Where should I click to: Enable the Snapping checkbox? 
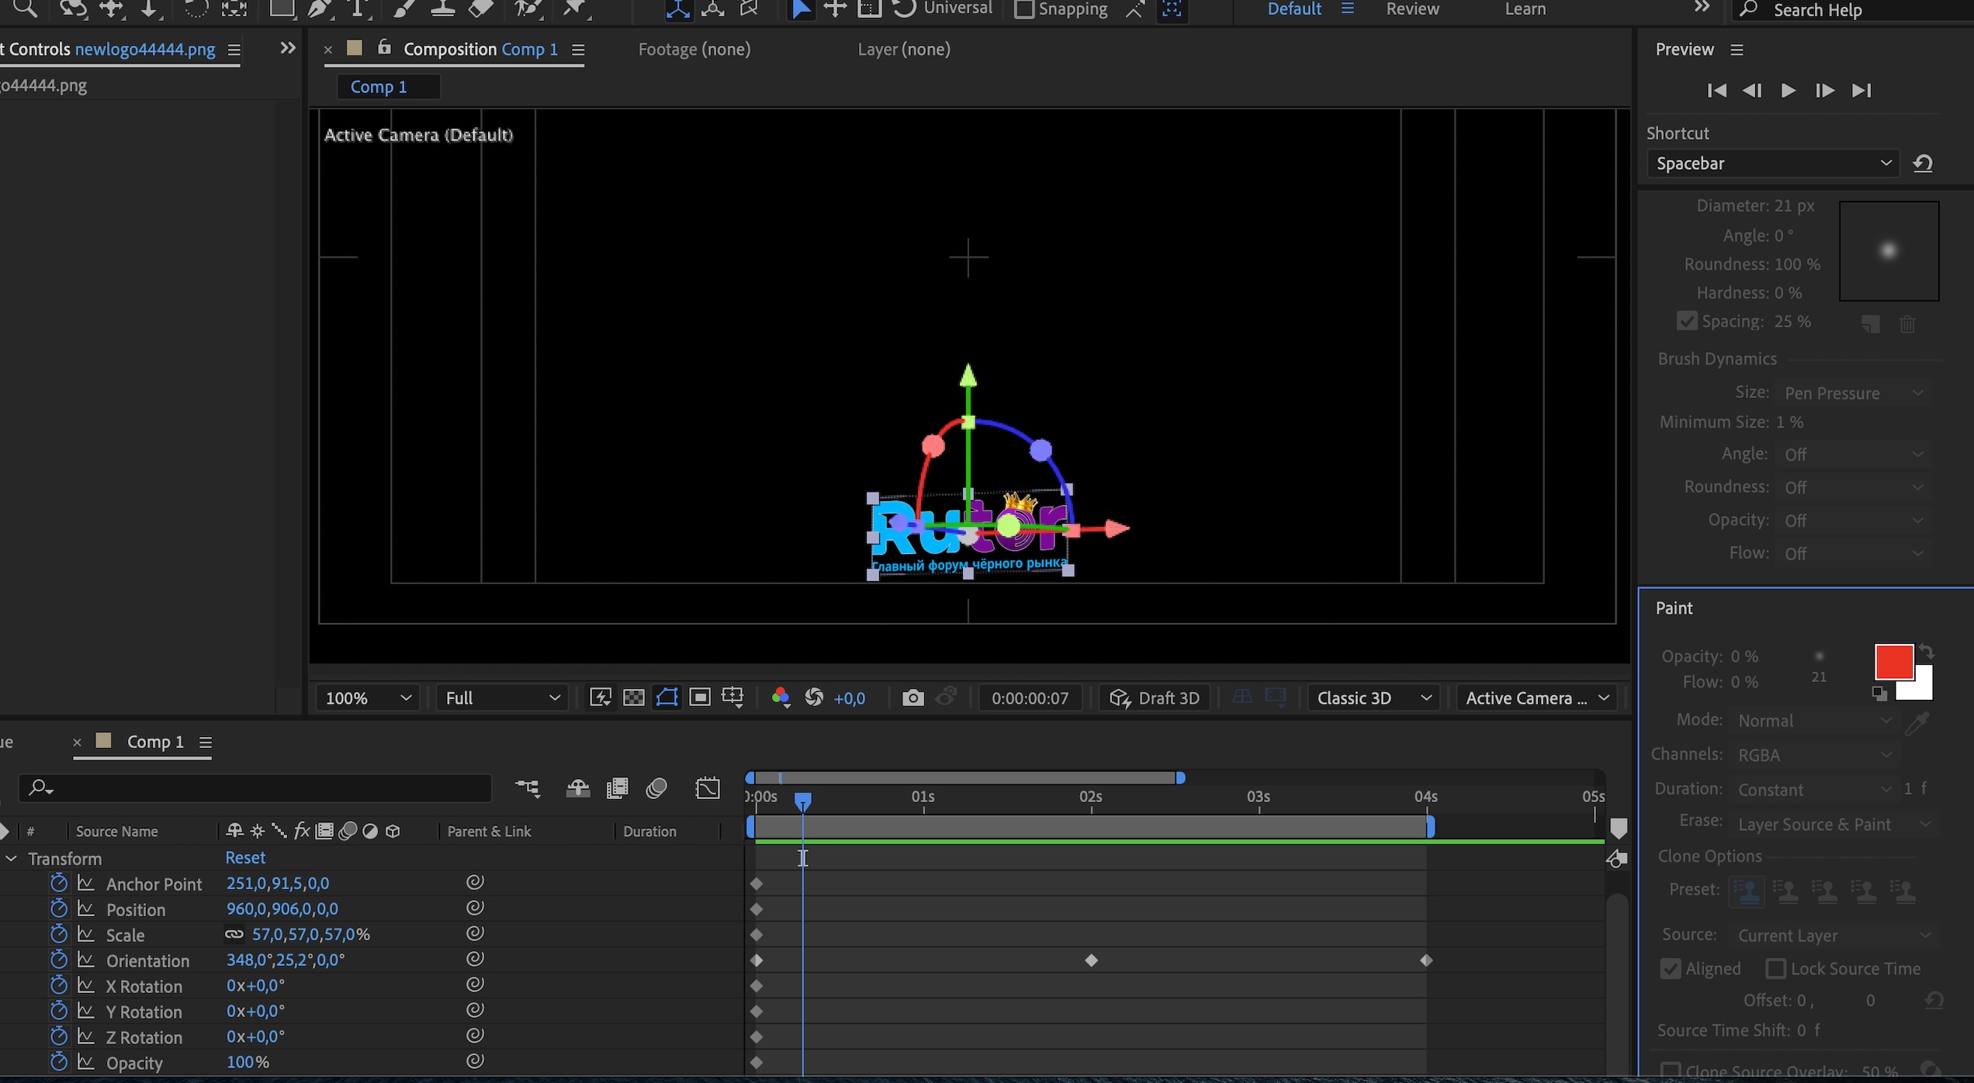click(x=1024, y=9)
